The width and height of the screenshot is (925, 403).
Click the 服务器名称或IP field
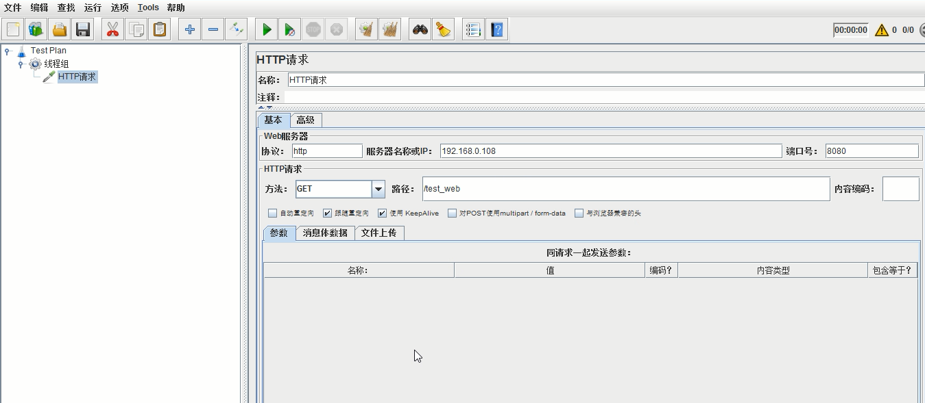tap(611, 151)
